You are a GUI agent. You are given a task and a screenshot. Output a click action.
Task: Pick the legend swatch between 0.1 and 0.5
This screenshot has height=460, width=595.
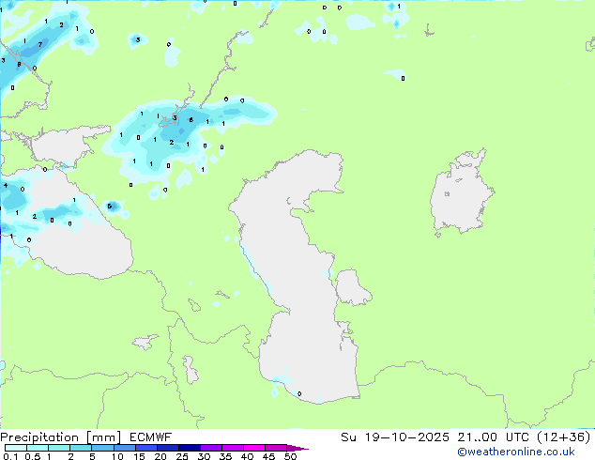(16, 448)
